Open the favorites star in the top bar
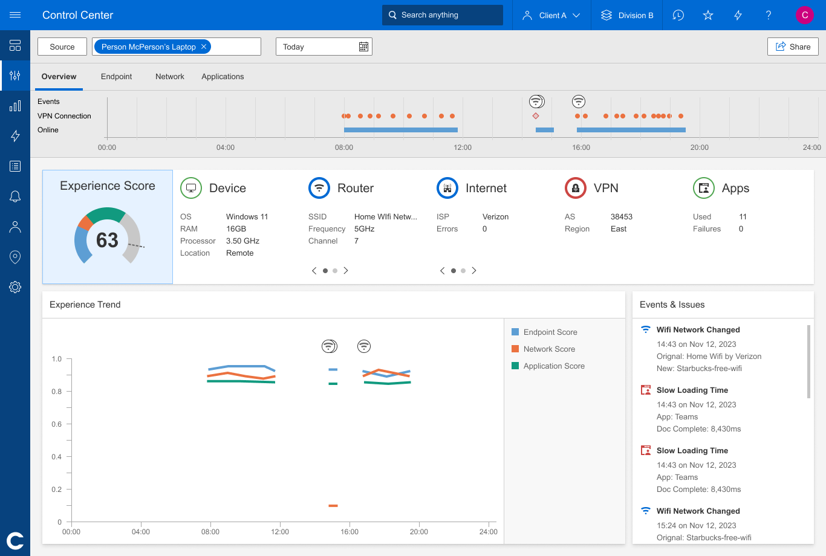The image size is (826, 556). pos(707,15)
